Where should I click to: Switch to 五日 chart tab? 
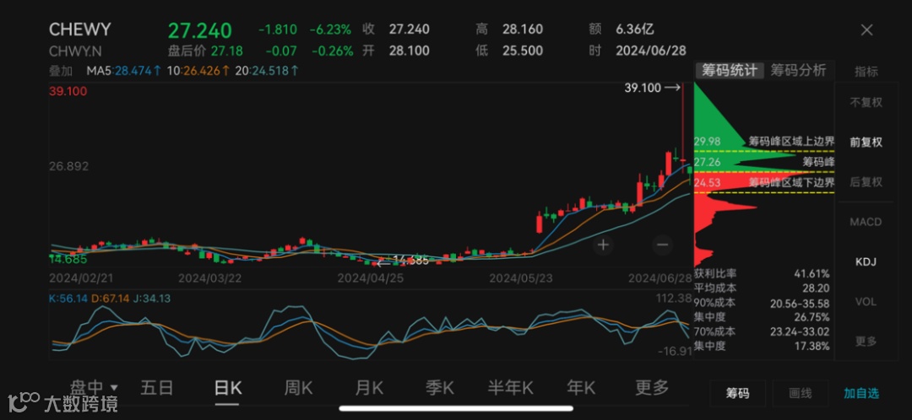[157, 387]
